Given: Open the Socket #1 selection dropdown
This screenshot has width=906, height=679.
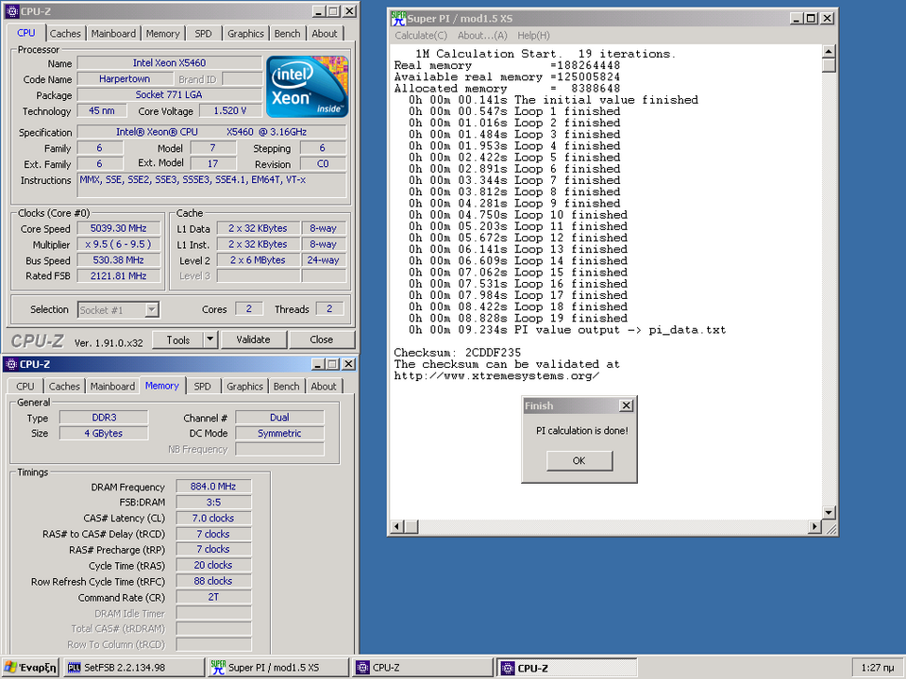Looking at the screenshot, I should tap(151, 310).
